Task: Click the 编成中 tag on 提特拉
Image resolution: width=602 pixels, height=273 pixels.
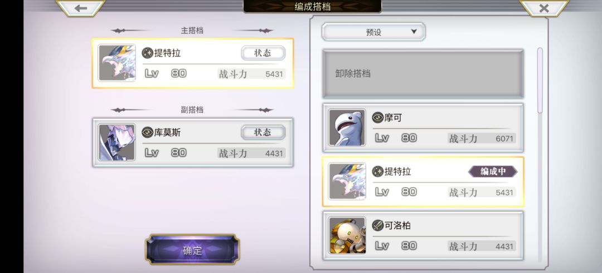Action: [493, 172]
